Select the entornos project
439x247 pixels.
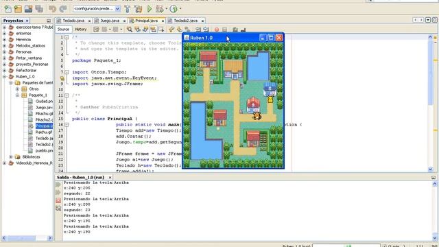23,34
